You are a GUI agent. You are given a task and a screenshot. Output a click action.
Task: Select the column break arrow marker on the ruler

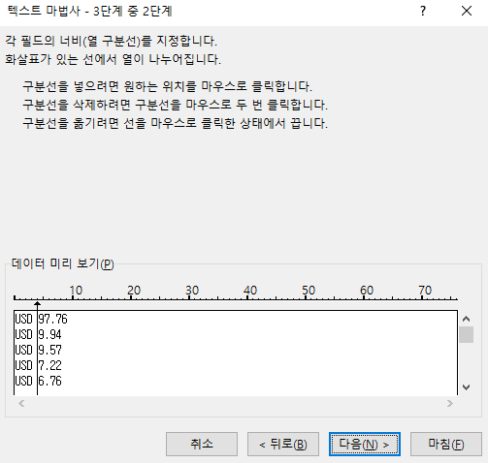tap(37, 304)
